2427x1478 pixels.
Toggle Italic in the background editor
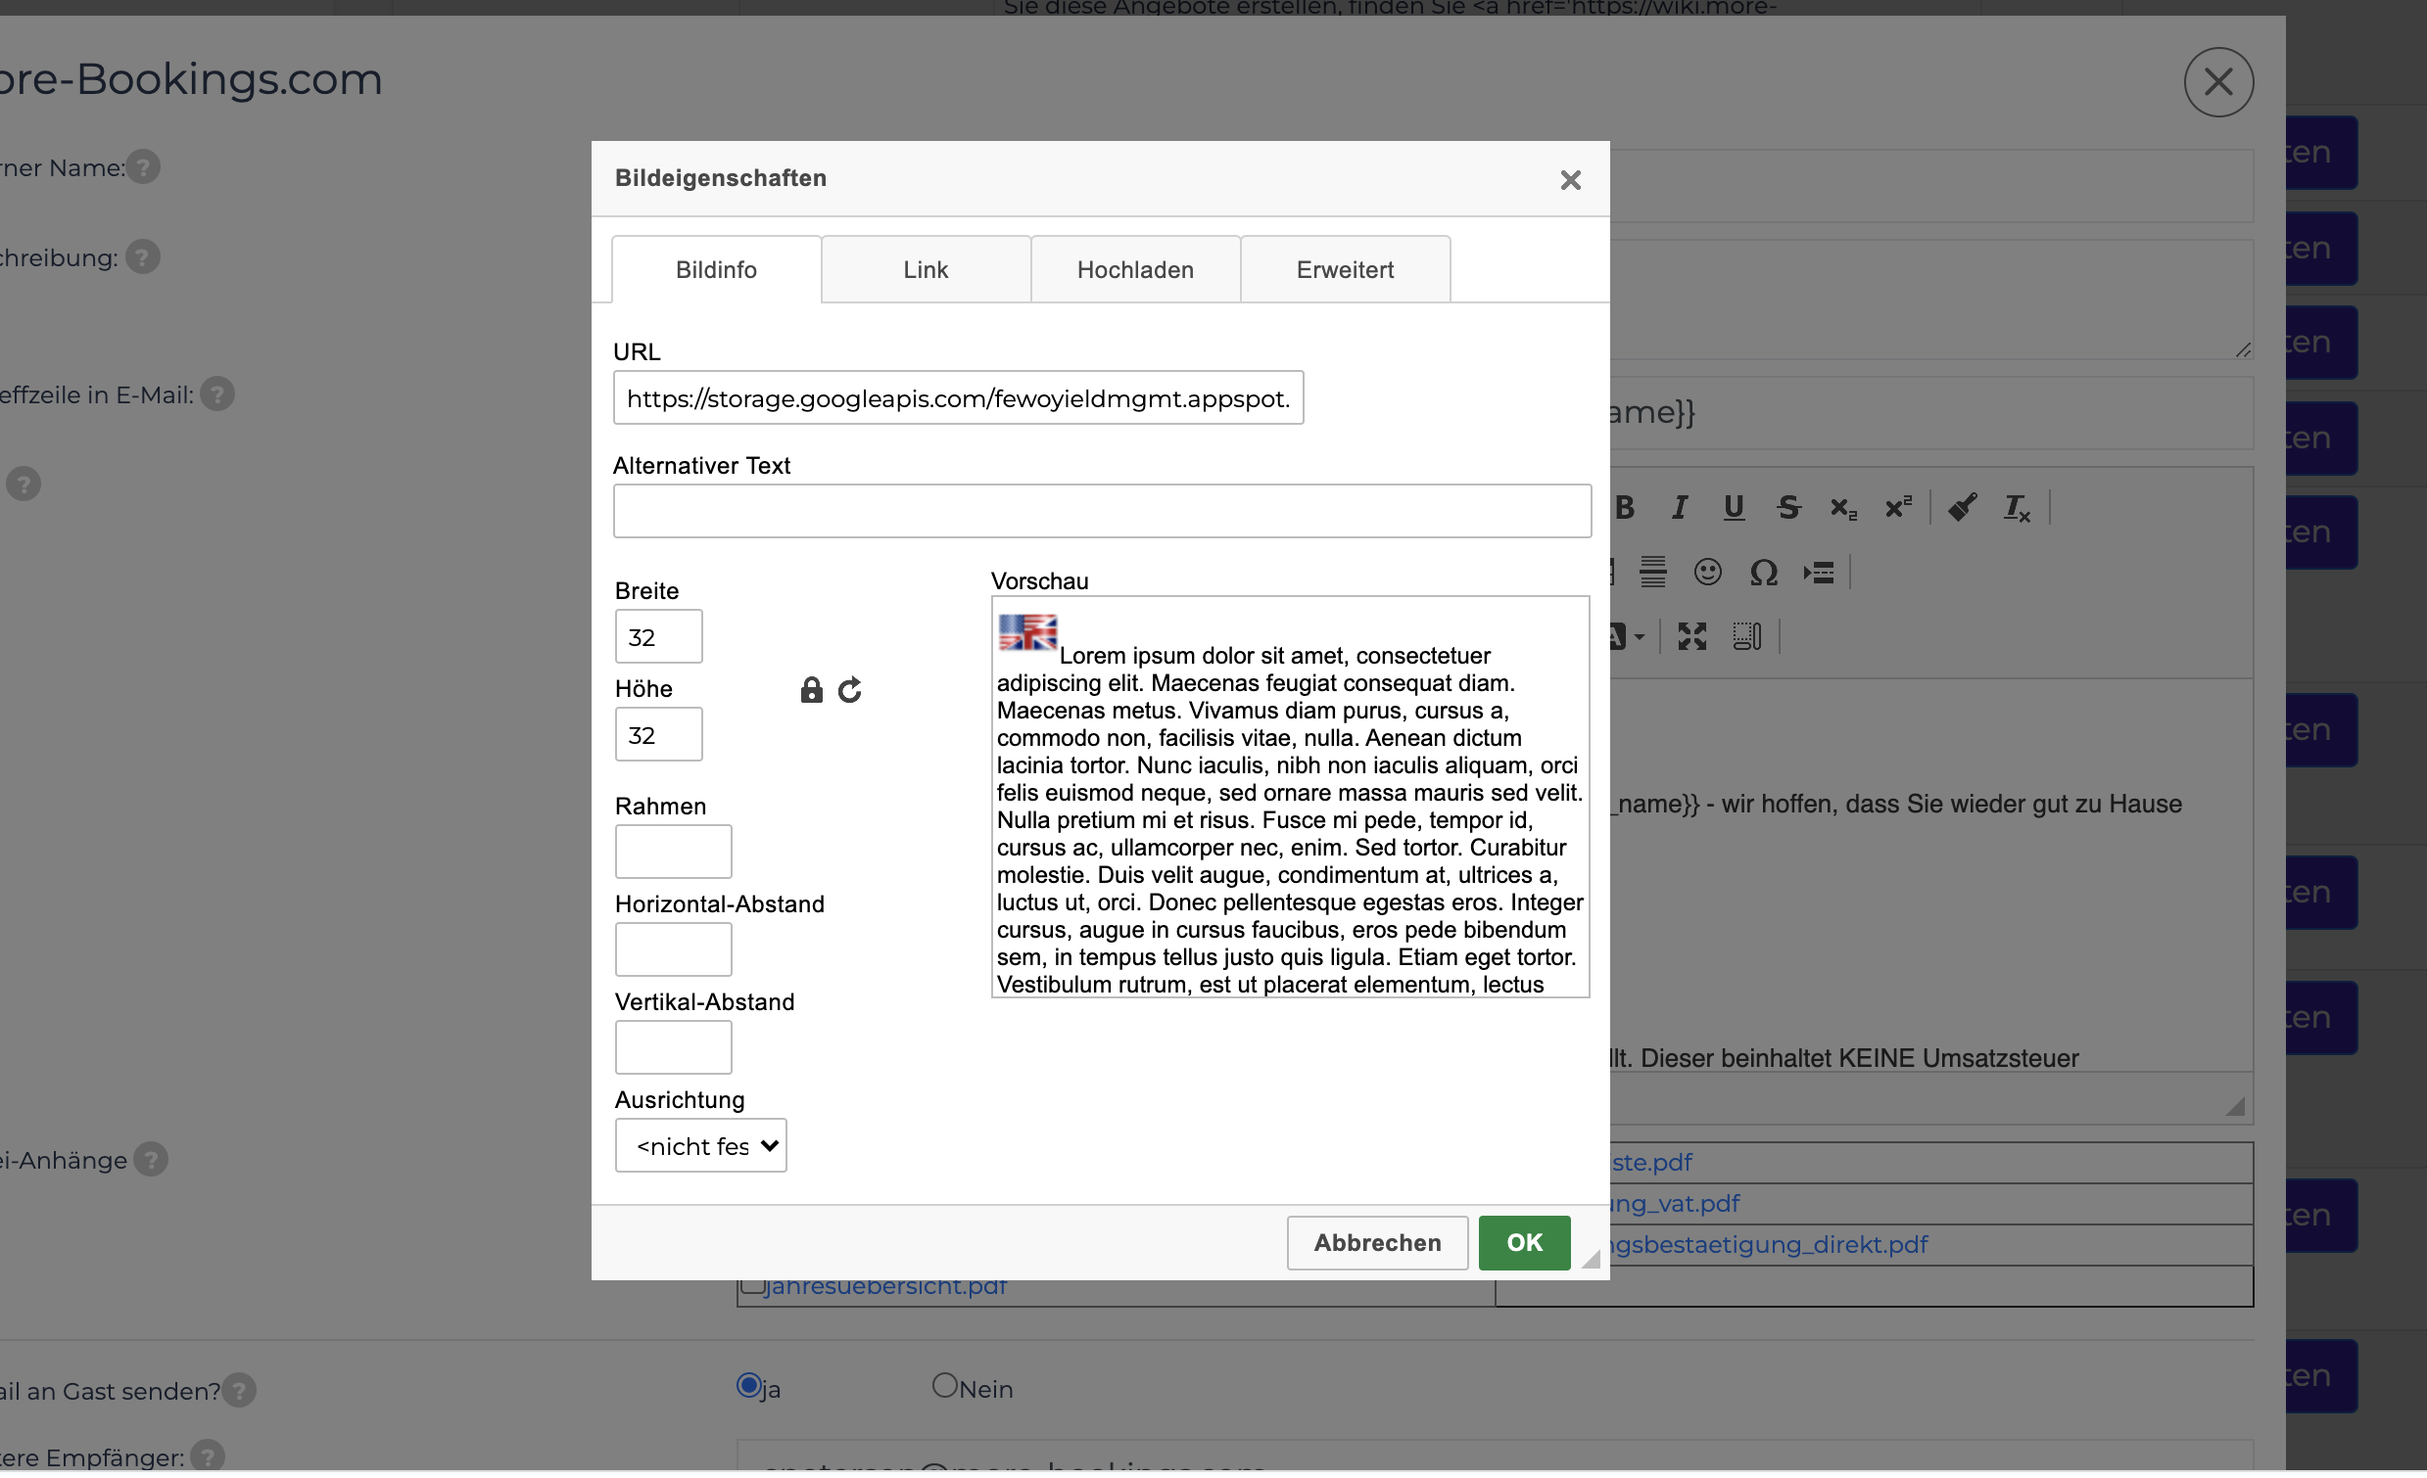coord(1680,508)
